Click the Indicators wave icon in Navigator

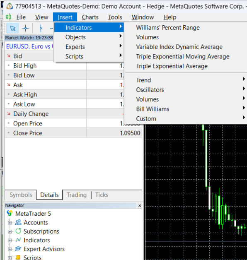pyautogui.click(x=18, y=240)
